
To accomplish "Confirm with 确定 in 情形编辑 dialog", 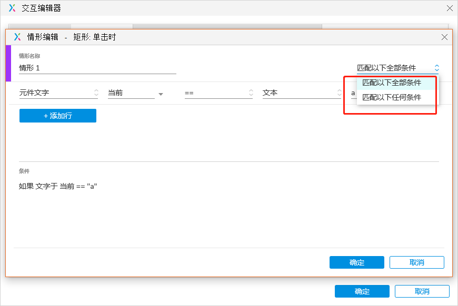I will pyautogui.click(x=356, y=262).
